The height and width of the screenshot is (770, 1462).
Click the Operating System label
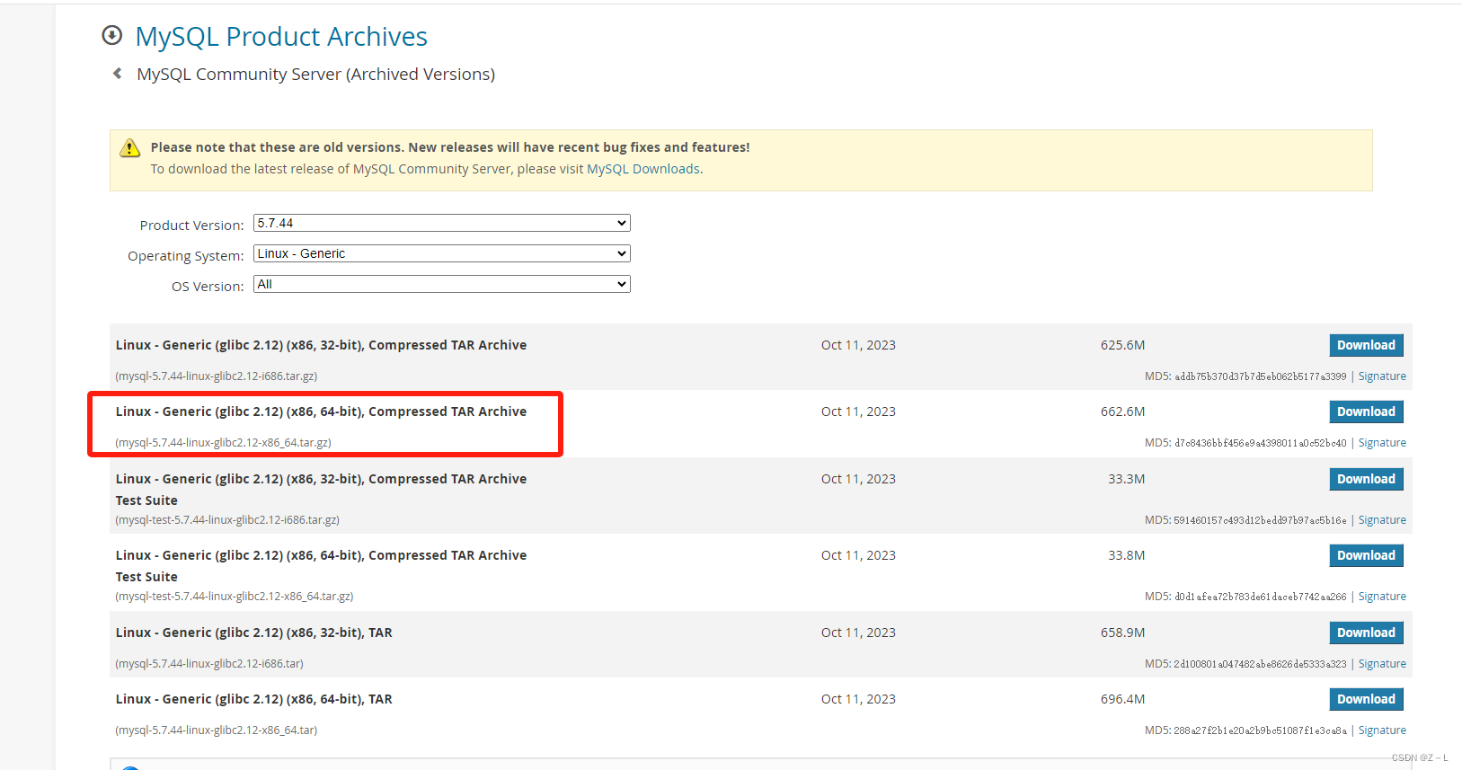coord(185,256)
